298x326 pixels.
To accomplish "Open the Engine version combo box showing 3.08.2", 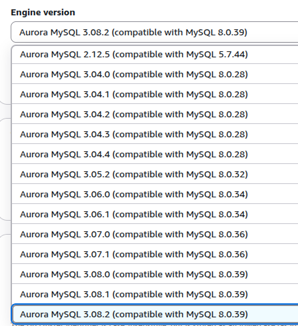I will pyautogui.click(x=155, y=32).
